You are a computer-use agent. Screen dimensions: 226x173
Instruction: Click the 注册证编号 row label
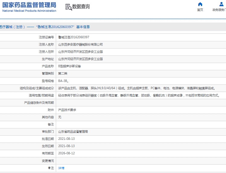(x=46, y=37)
